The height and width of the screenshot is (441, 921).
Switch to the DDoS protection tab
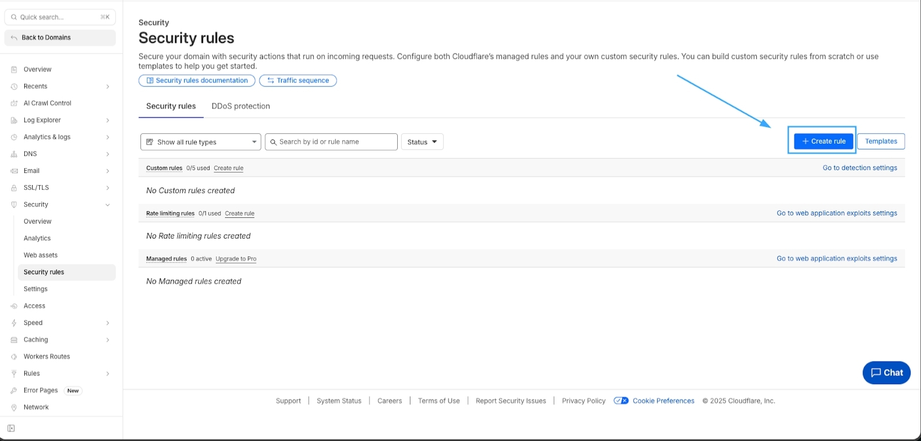tap(241, 106)
